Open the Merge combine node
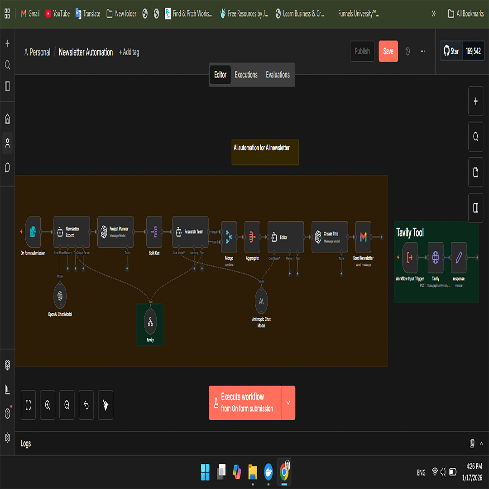The width and height of the screenshot is (489, 489). [229, 236]
